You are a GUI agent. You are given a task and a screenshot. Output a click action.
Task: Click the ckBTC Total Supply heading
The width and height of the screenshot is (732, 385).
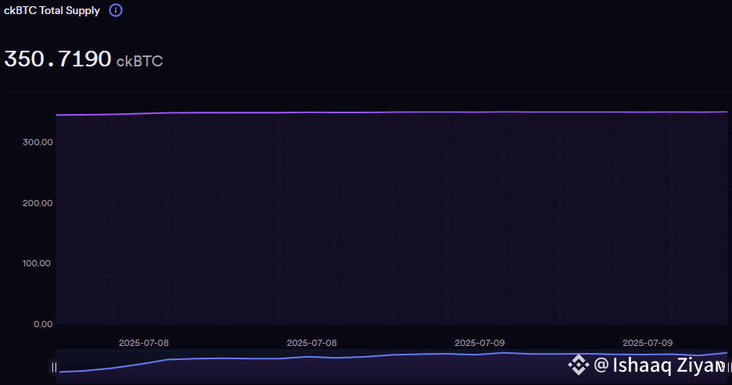[x=52, y=10]
